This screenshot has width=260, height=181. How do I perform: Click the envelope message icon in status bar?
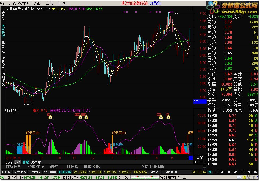[x=239, y=177]
